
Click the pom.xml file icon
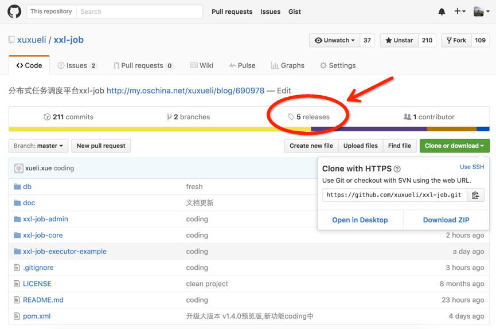17,316
